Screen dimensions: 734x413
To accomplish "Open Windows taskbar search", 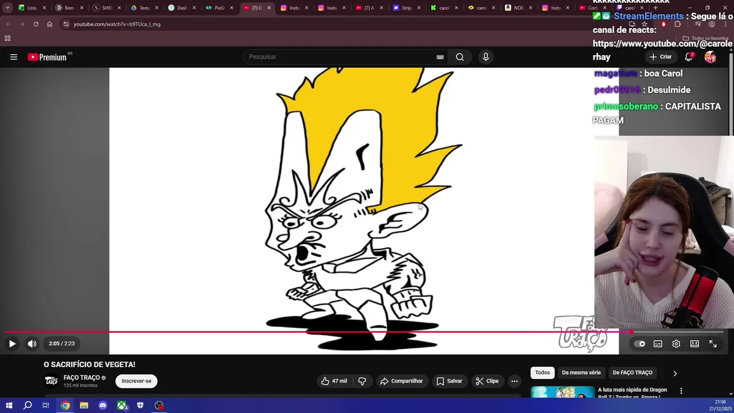I will [x=27, y=406].
